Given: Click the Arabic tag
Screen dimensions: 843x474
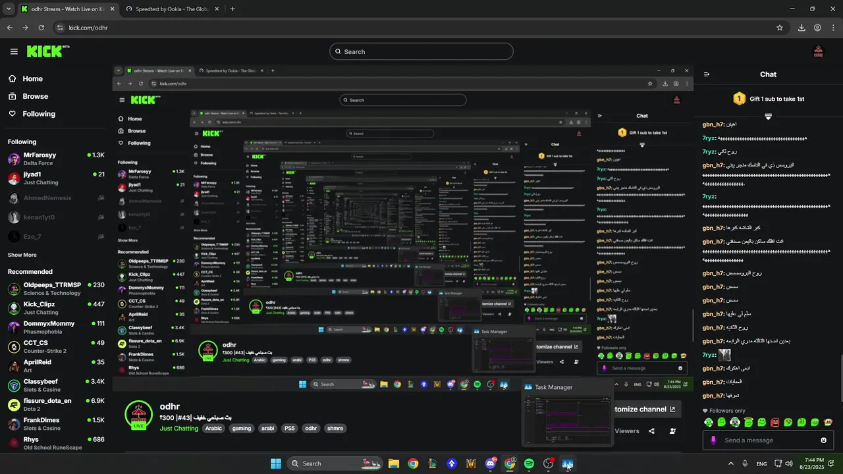Looking at the screenshot, I should [x=213, y=429].
